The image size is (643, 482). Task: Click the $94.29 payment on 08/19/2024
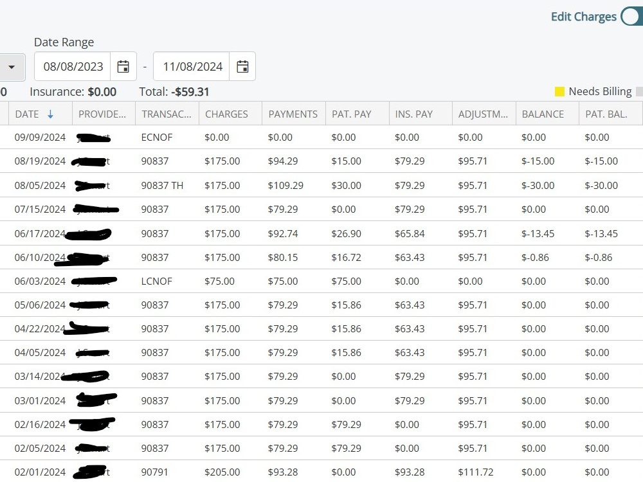click(x=282, y=161)
